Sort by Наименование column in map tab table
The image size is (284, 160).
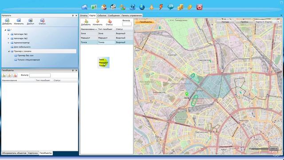coord(89,29)
